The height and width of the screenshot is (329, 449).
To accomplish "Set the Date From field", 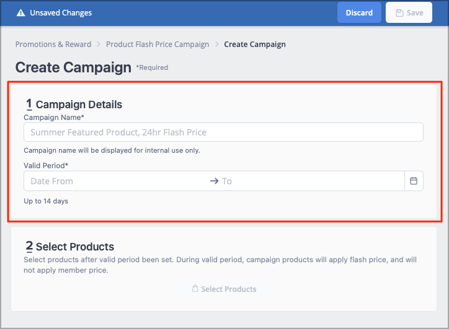I will pyautogui.click(x=116, y=181).
